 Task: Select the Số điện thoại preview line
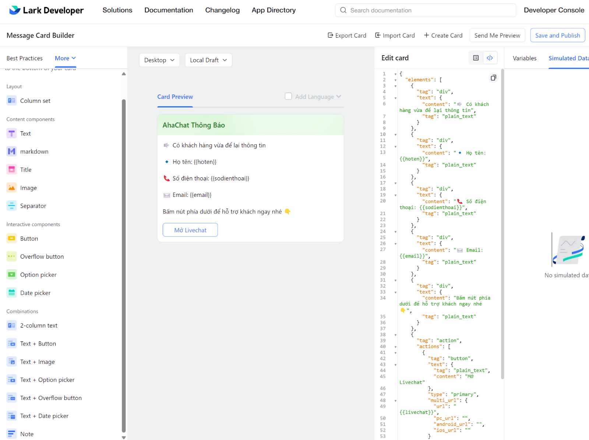coord(206,178)
